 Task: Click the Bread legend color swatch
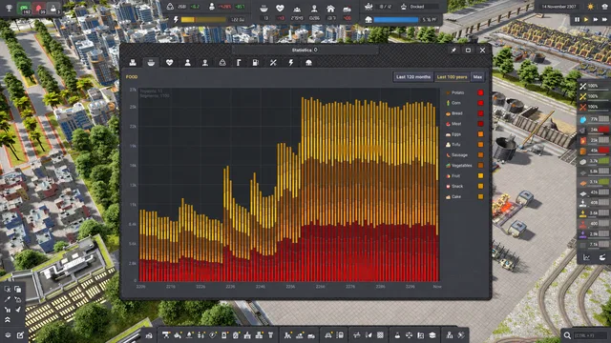pos(480,113)
